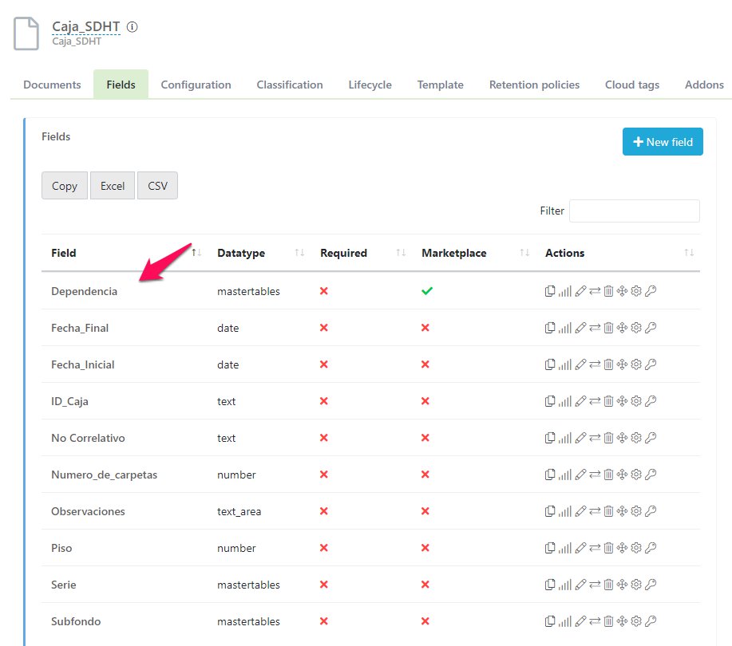Sort the table by Datatype column
The image size is (732, 646).
[x=240, y=253]
